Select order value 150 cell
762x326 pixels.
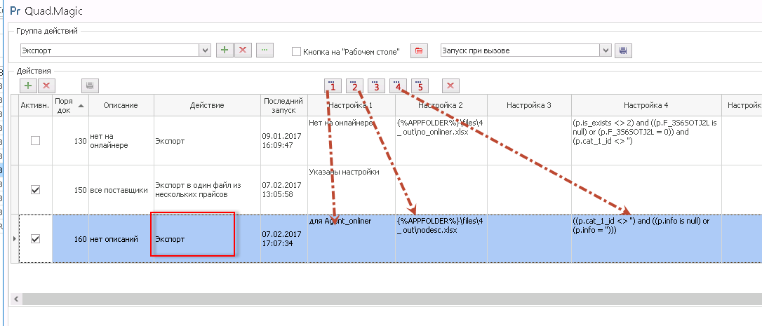point(70,190)
